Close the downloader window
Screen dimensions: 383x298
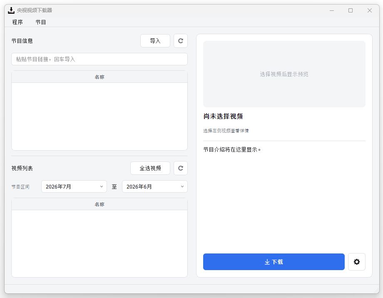pyautogui.click(x=370, y=10)
